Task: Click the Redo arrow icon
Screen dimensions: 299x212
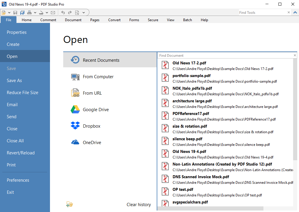Action: click(70, 13)
